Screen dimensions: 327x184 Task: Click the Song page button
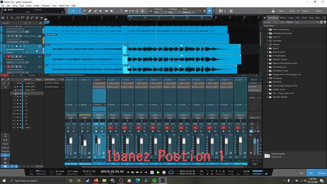(292, 11)
